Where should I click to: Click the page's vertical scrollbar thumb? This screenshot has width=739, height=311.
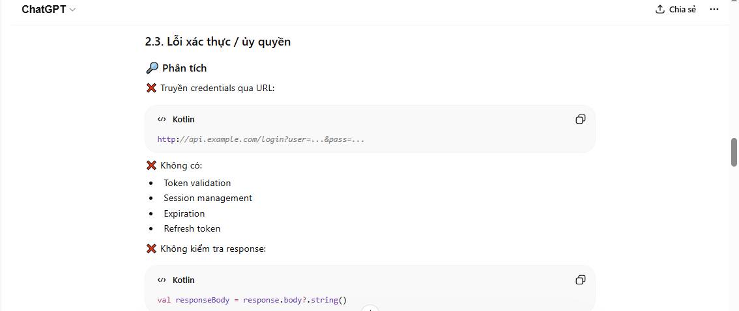pyautogui.click(x=734, y=152)
